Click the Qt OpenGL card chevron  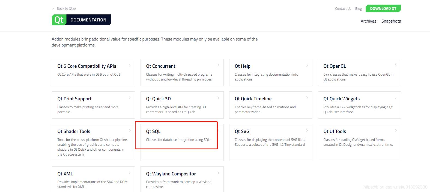click(x=396, y=65)
